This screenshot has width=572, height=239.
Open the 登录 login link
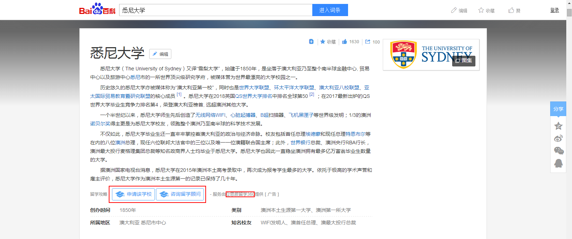[554, 10]
